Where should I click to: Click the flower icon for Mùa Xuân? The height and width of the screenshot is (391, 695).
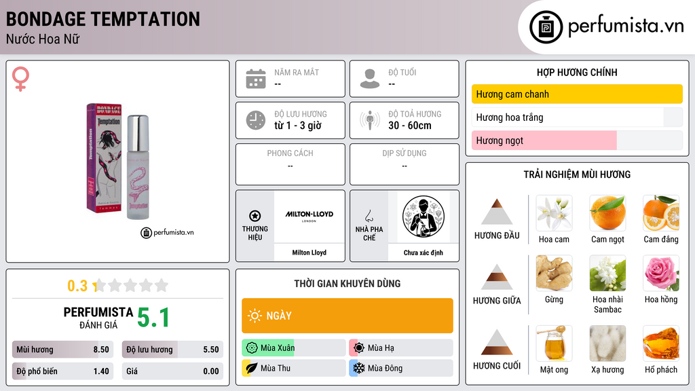(252, 348)
